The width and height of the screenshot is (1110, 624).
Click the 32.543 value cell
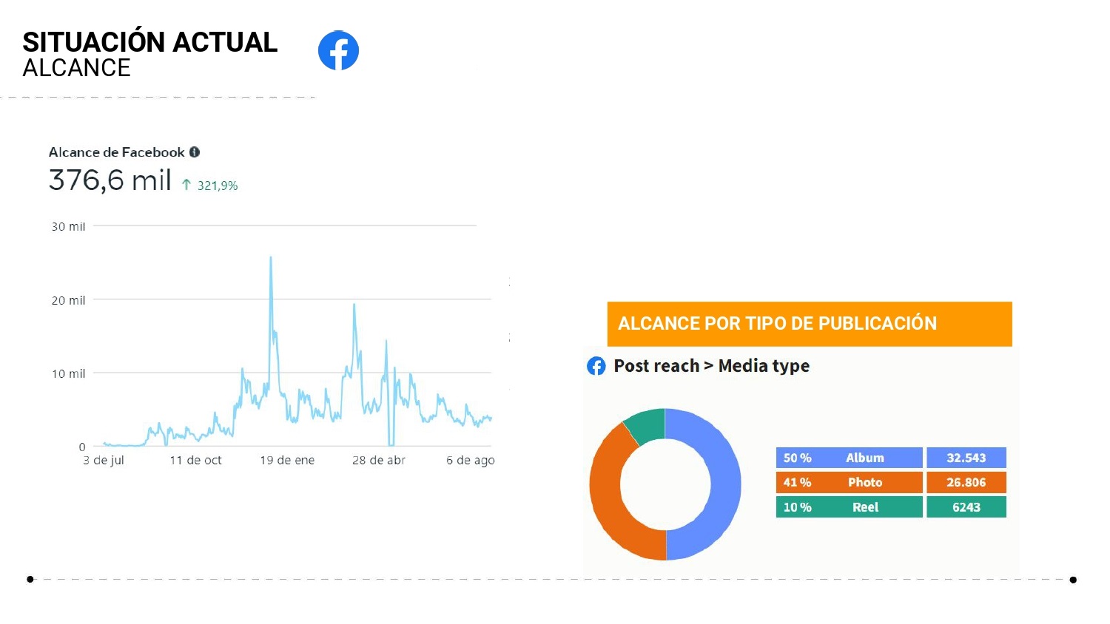[966, 458]
